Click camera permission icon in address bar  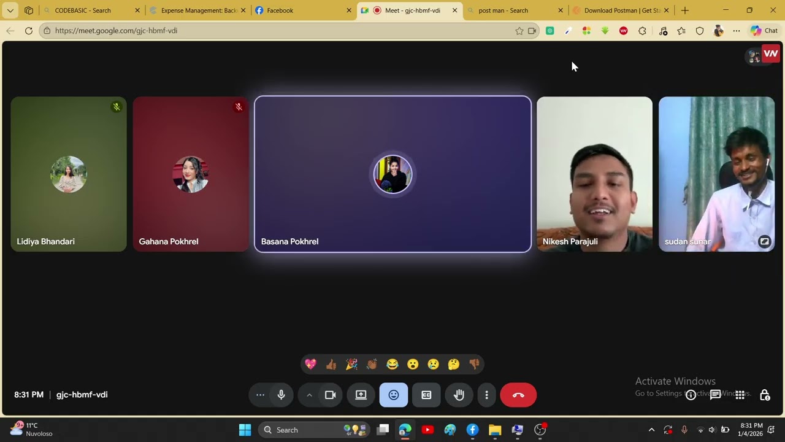coord(532,31)
